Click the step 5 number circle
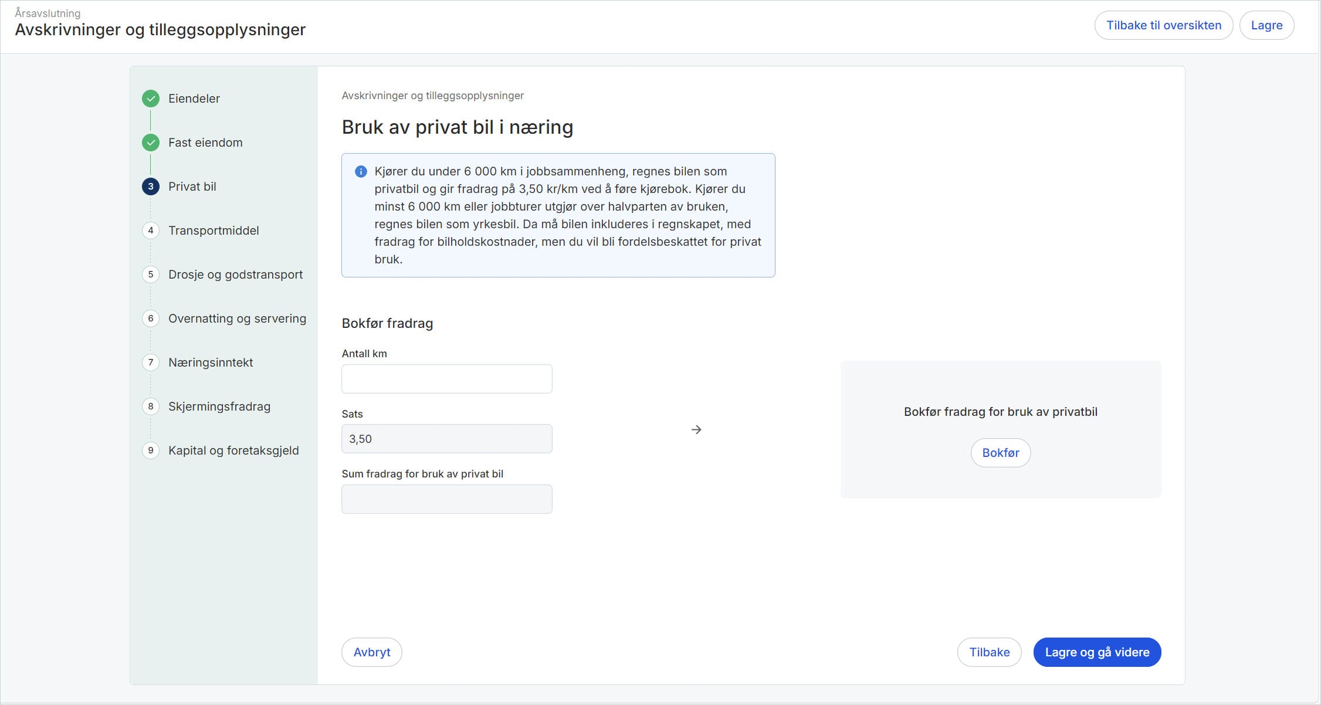1321x705 pixels. pyautogui.click(x=151, y=274)
